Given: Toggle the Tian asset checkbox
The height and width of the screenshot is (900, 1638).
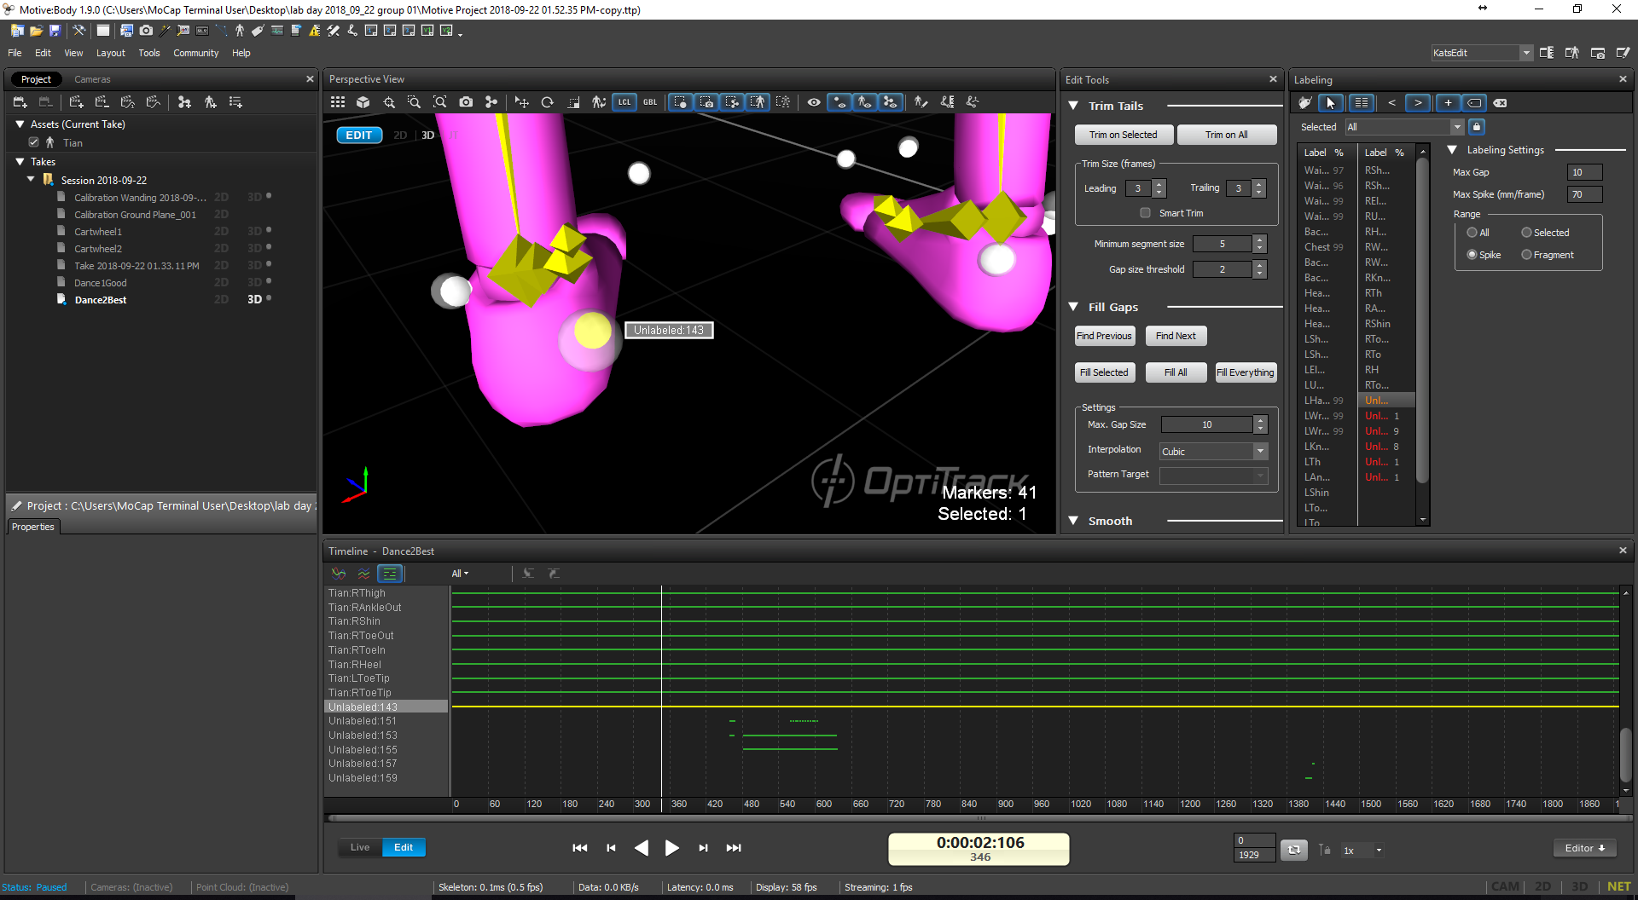Looking at the screenshot, I should click(34, 142).
